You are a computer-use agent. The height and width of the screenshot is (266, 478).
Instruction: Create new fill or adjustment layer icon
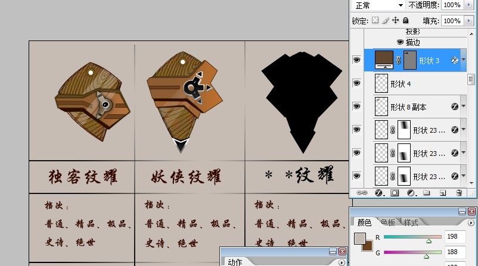point(411,193)
